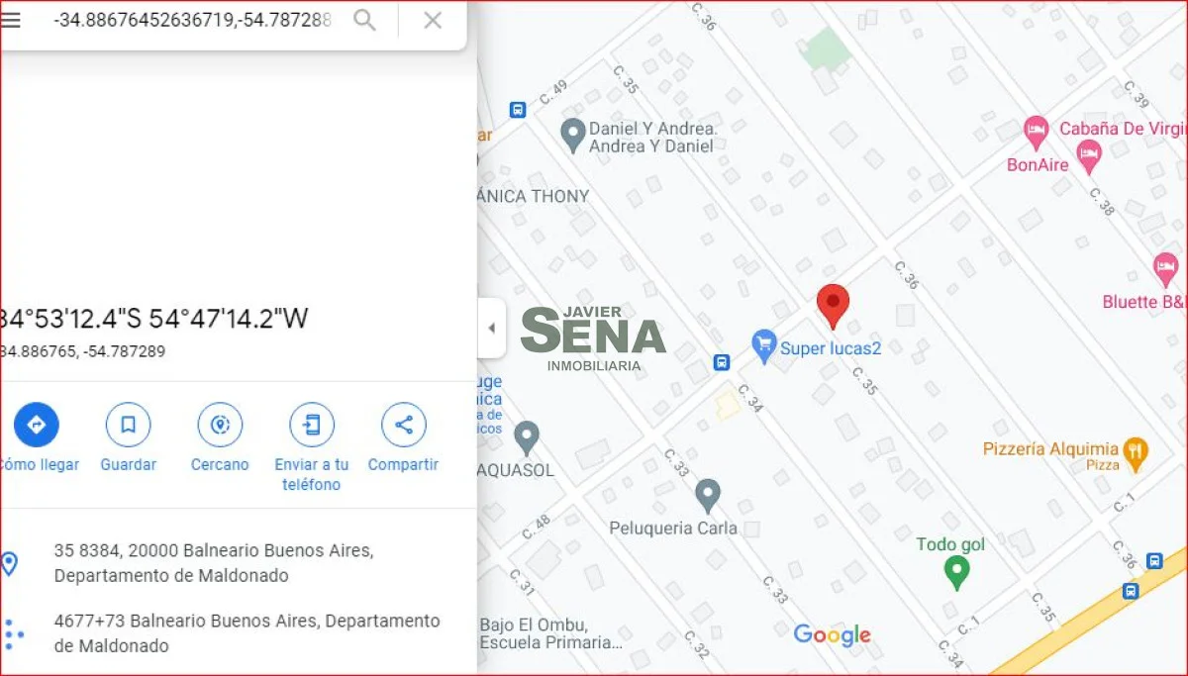
Task: Collapse side panel with arrow tab
Action: coord(491,328)
